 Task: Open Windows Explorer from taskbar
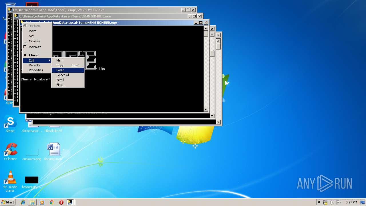coord(32,202)
